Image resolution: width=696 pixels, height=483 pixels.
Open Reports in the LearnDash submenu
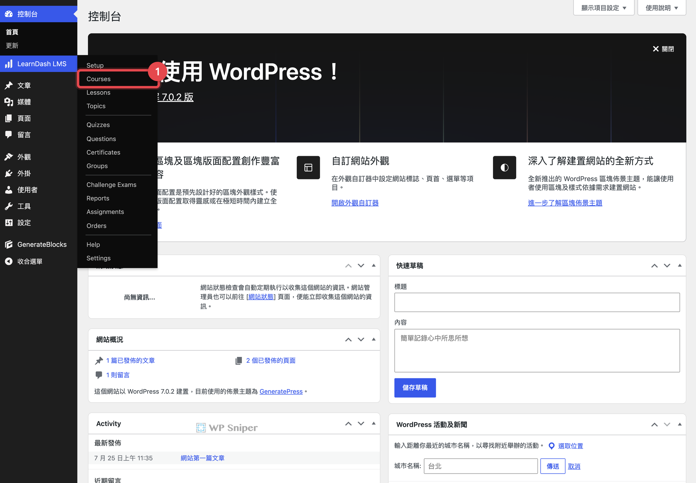click(98, 198)
